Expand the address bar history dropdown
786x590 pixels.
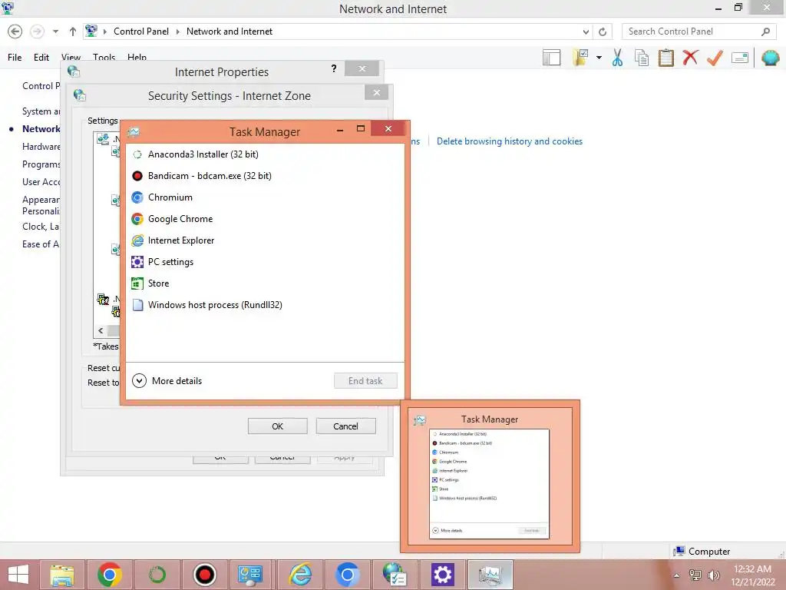(x=586, y=31)
